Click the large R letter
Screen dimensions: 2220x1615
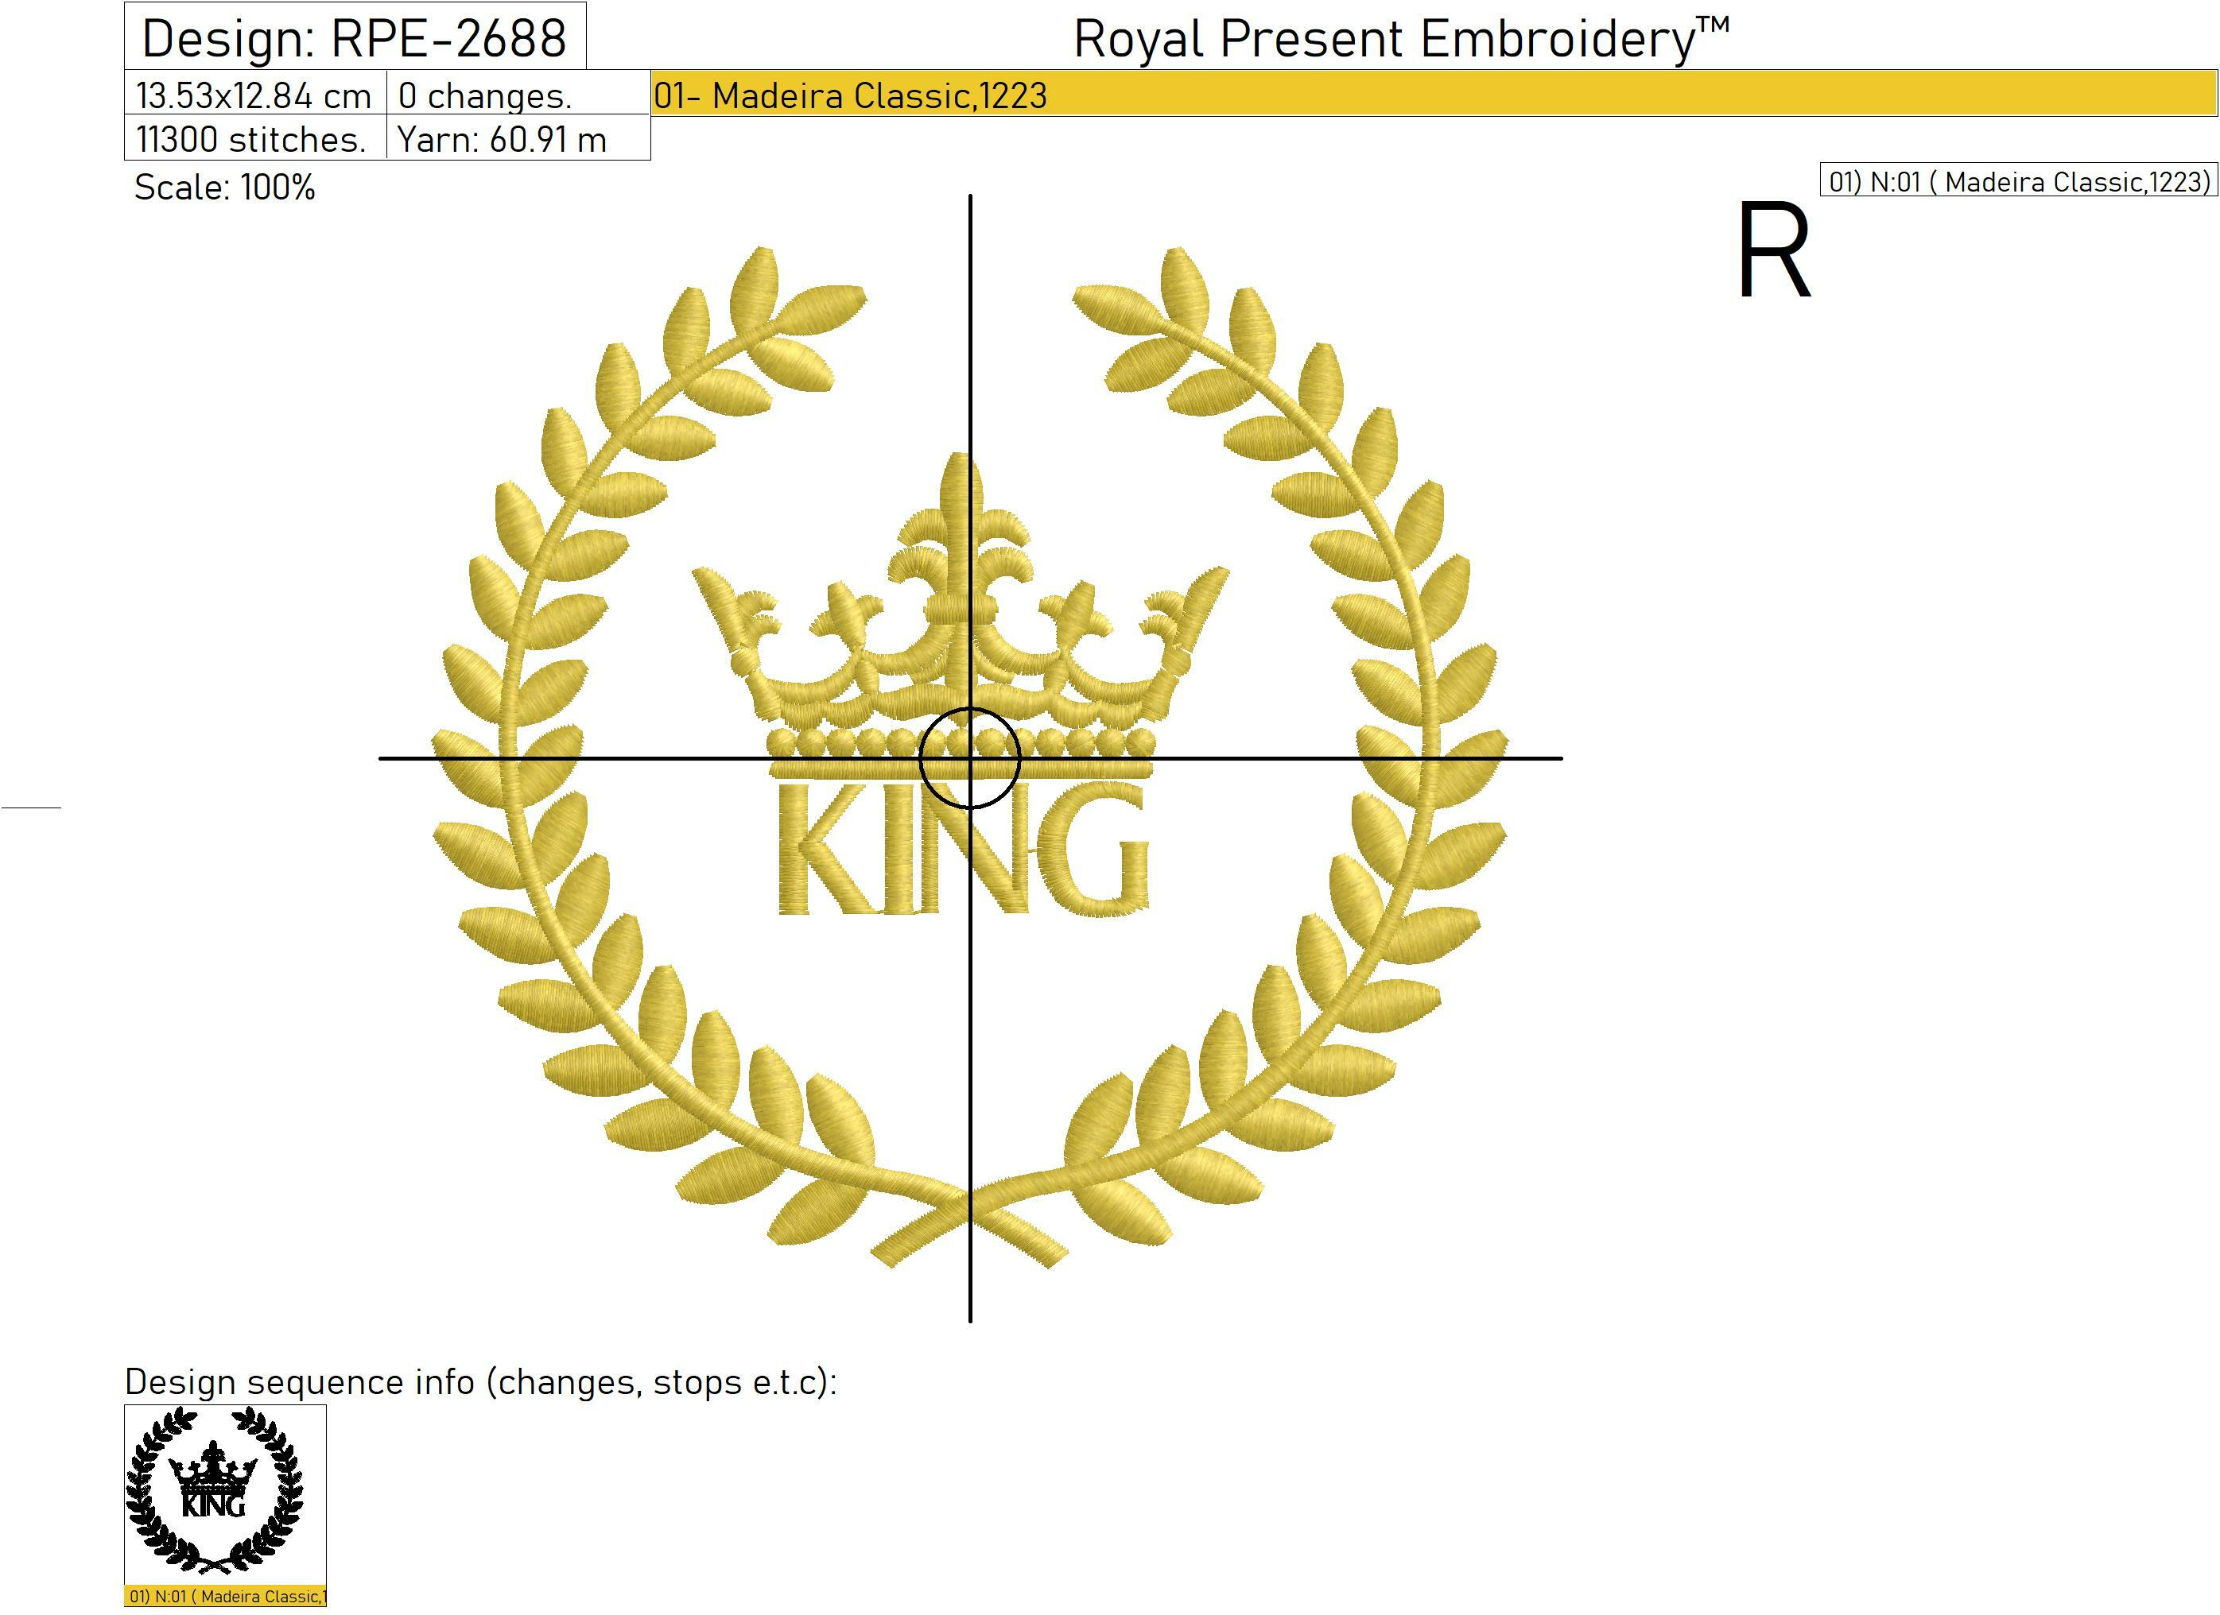[x=1774, y=250]
